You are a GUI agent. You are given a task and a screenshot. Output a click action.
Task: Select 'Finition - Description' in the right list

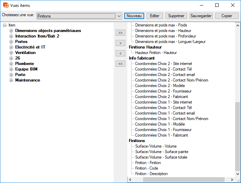click(x=151, y=174)
